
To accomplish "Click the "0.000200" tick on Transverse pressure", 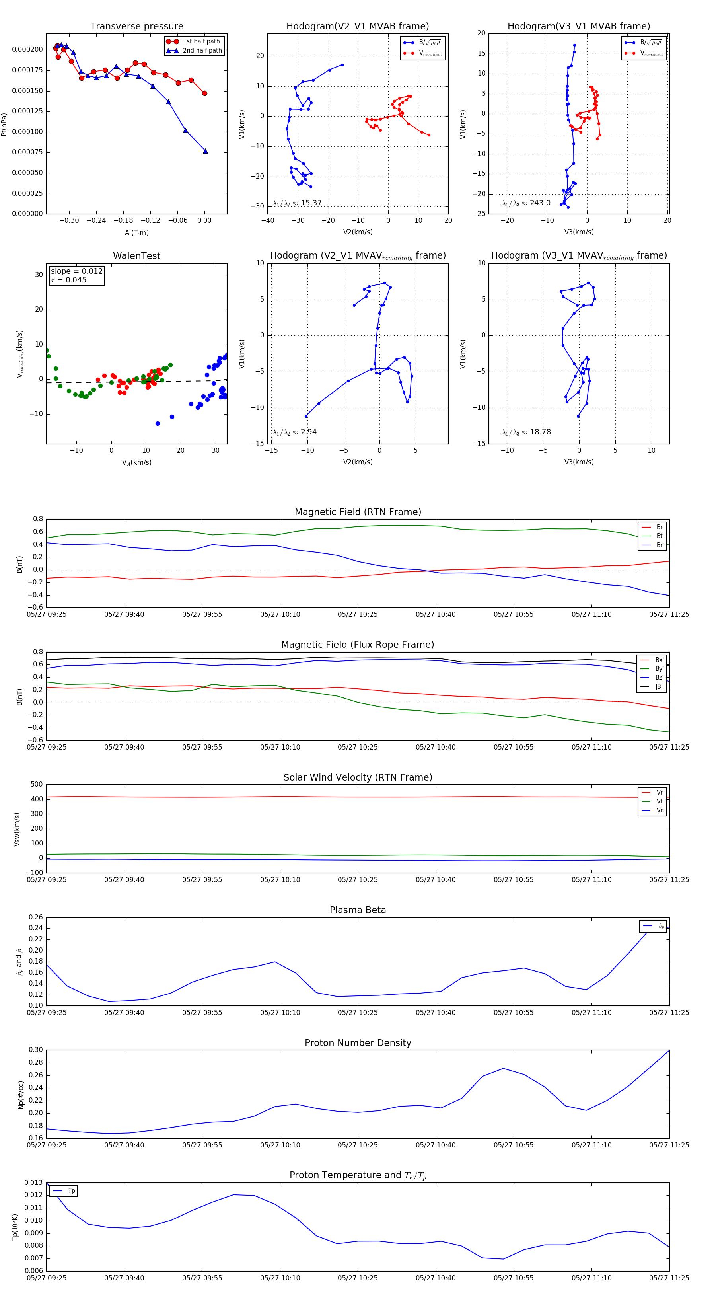I will 27,49.
